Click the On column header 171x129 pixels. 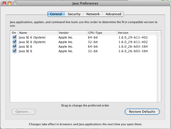pos(14,33)
